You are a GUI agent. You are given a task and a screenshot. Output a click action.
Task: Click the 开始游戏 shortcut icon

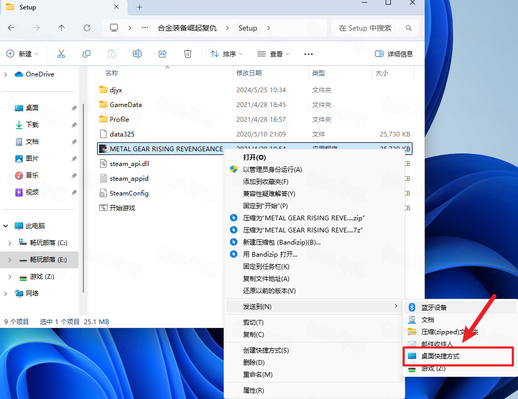point(103,208)
